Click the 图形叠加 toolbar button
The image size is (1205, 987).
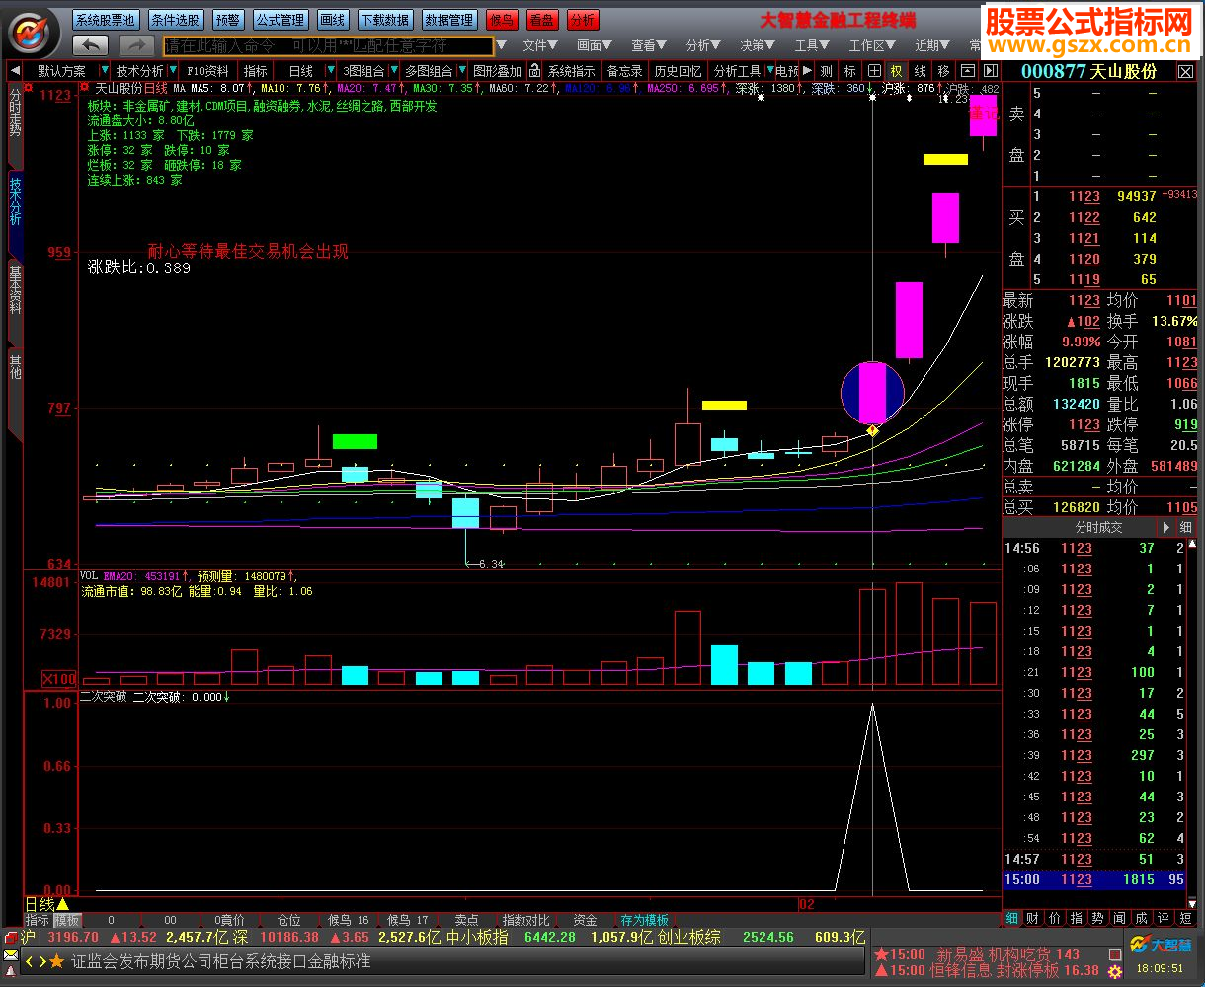498,71
